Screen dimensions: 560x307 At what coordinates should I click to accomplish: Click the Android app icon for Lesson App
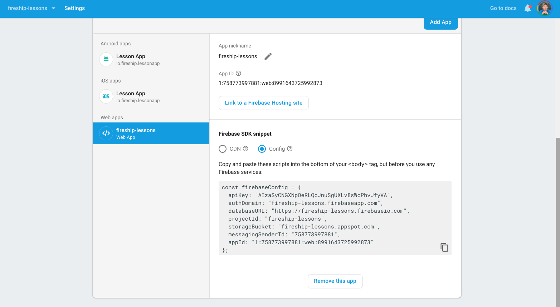pyautogui.click(x=106, y=60)
